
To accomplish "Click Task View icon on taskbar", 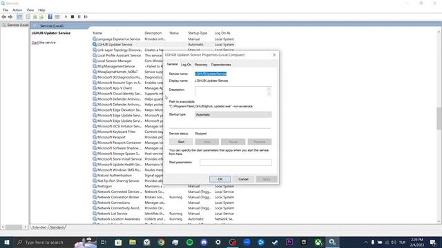I will click(104, 242).
